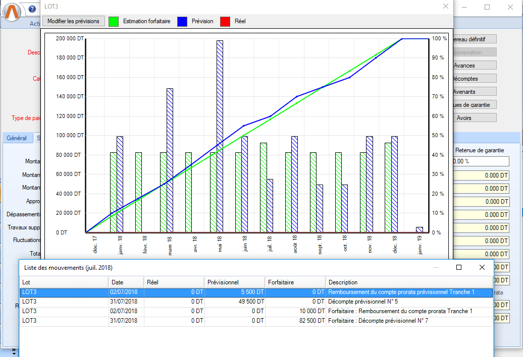This screenshot has height=357, width=523.
Task: Switch to the Général tab
Action: coord(17,138)
